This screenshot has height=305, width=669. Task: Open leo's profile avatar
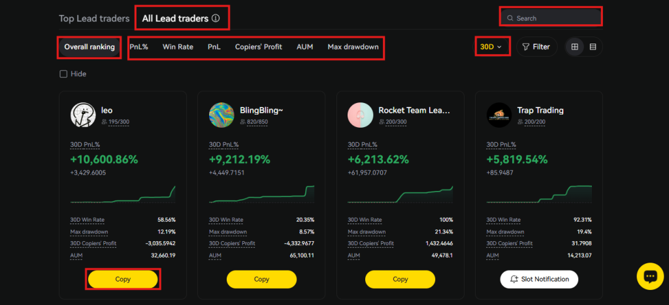(83, 115)
